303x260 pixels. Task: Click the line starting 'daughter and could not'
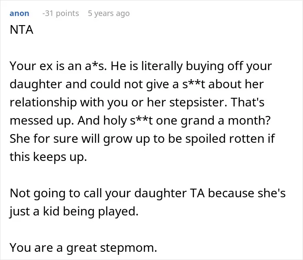pos(137,84)
